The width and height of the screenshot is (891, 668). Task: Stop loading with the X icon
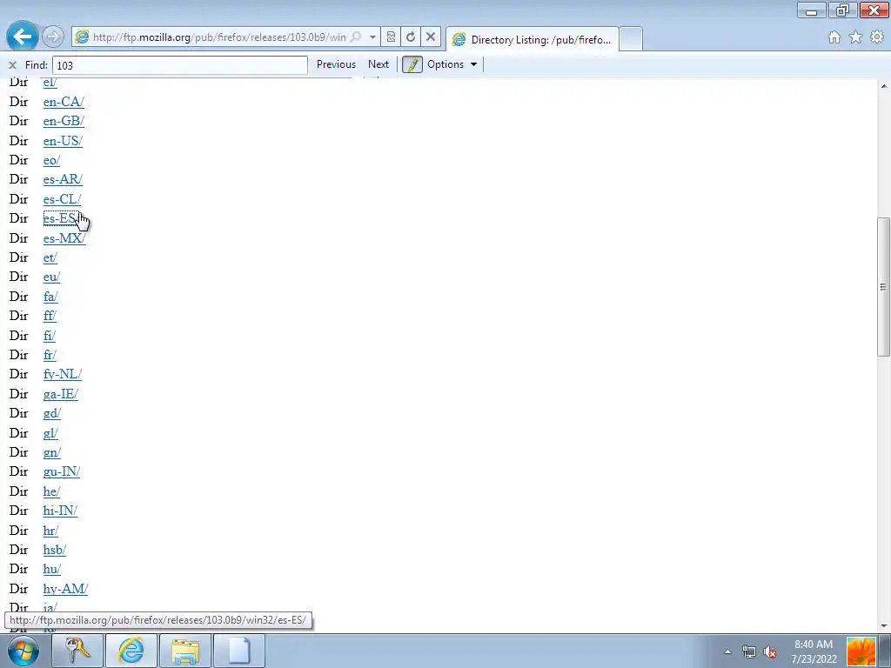click(x=431, y=37)
